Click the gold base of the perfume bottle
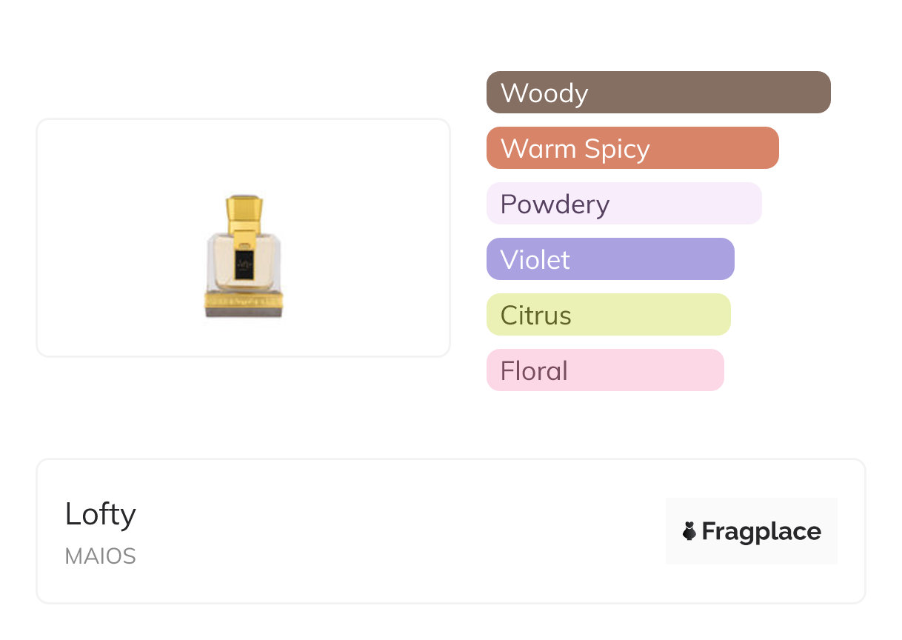 point(244,301)
